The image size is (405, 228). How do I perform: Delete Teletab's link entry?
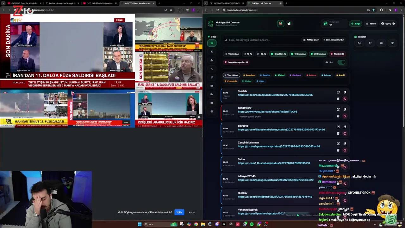(338, 99)
